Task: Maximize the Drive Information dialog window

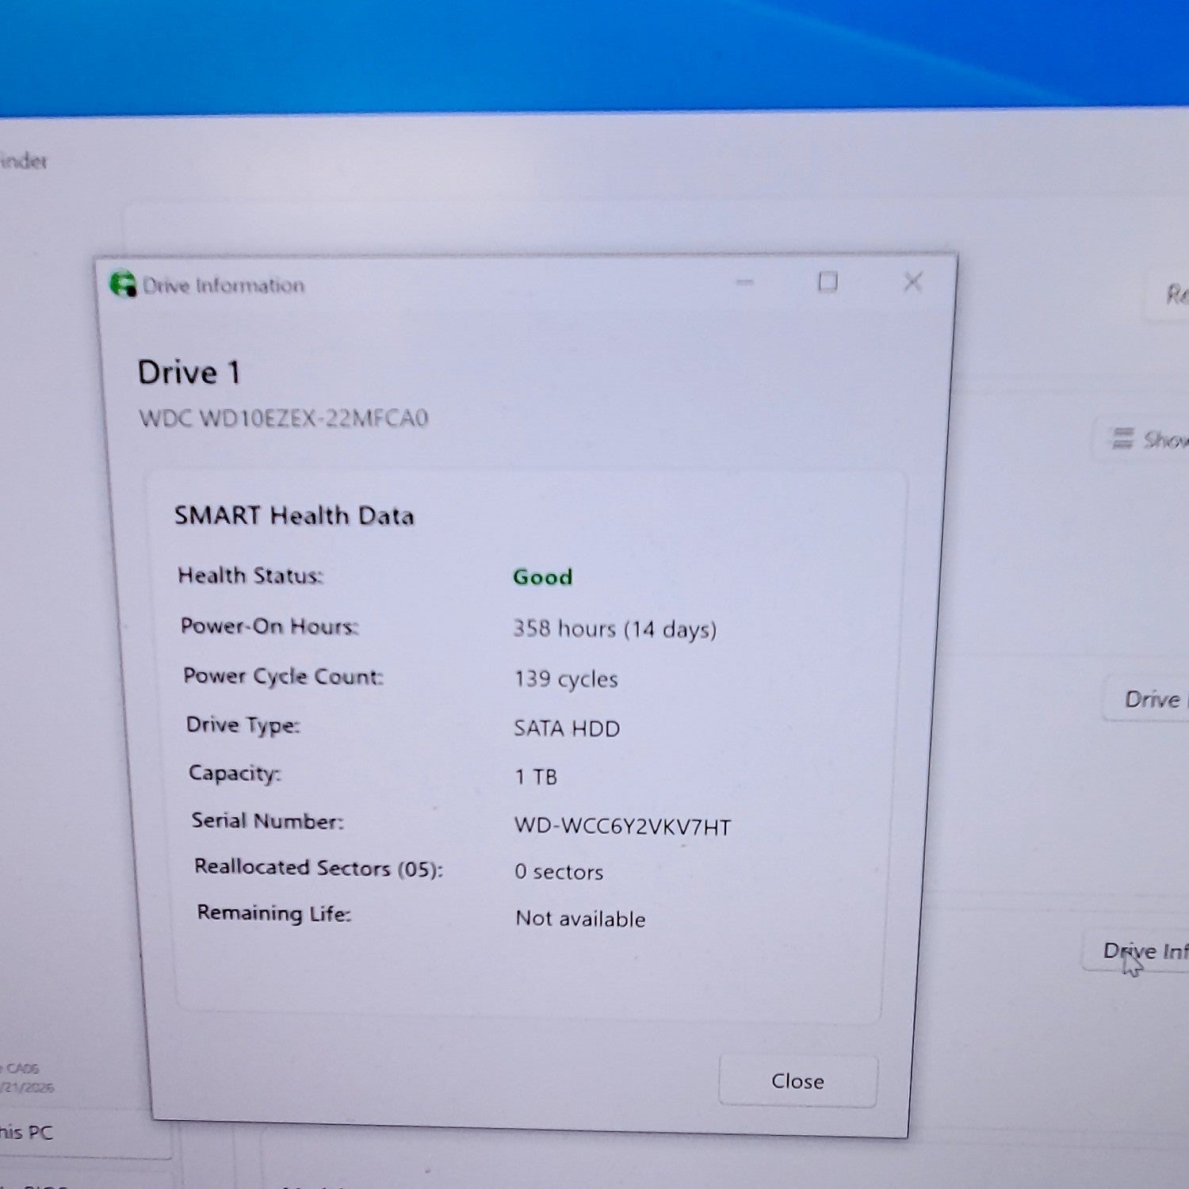Action: point(828,281)
